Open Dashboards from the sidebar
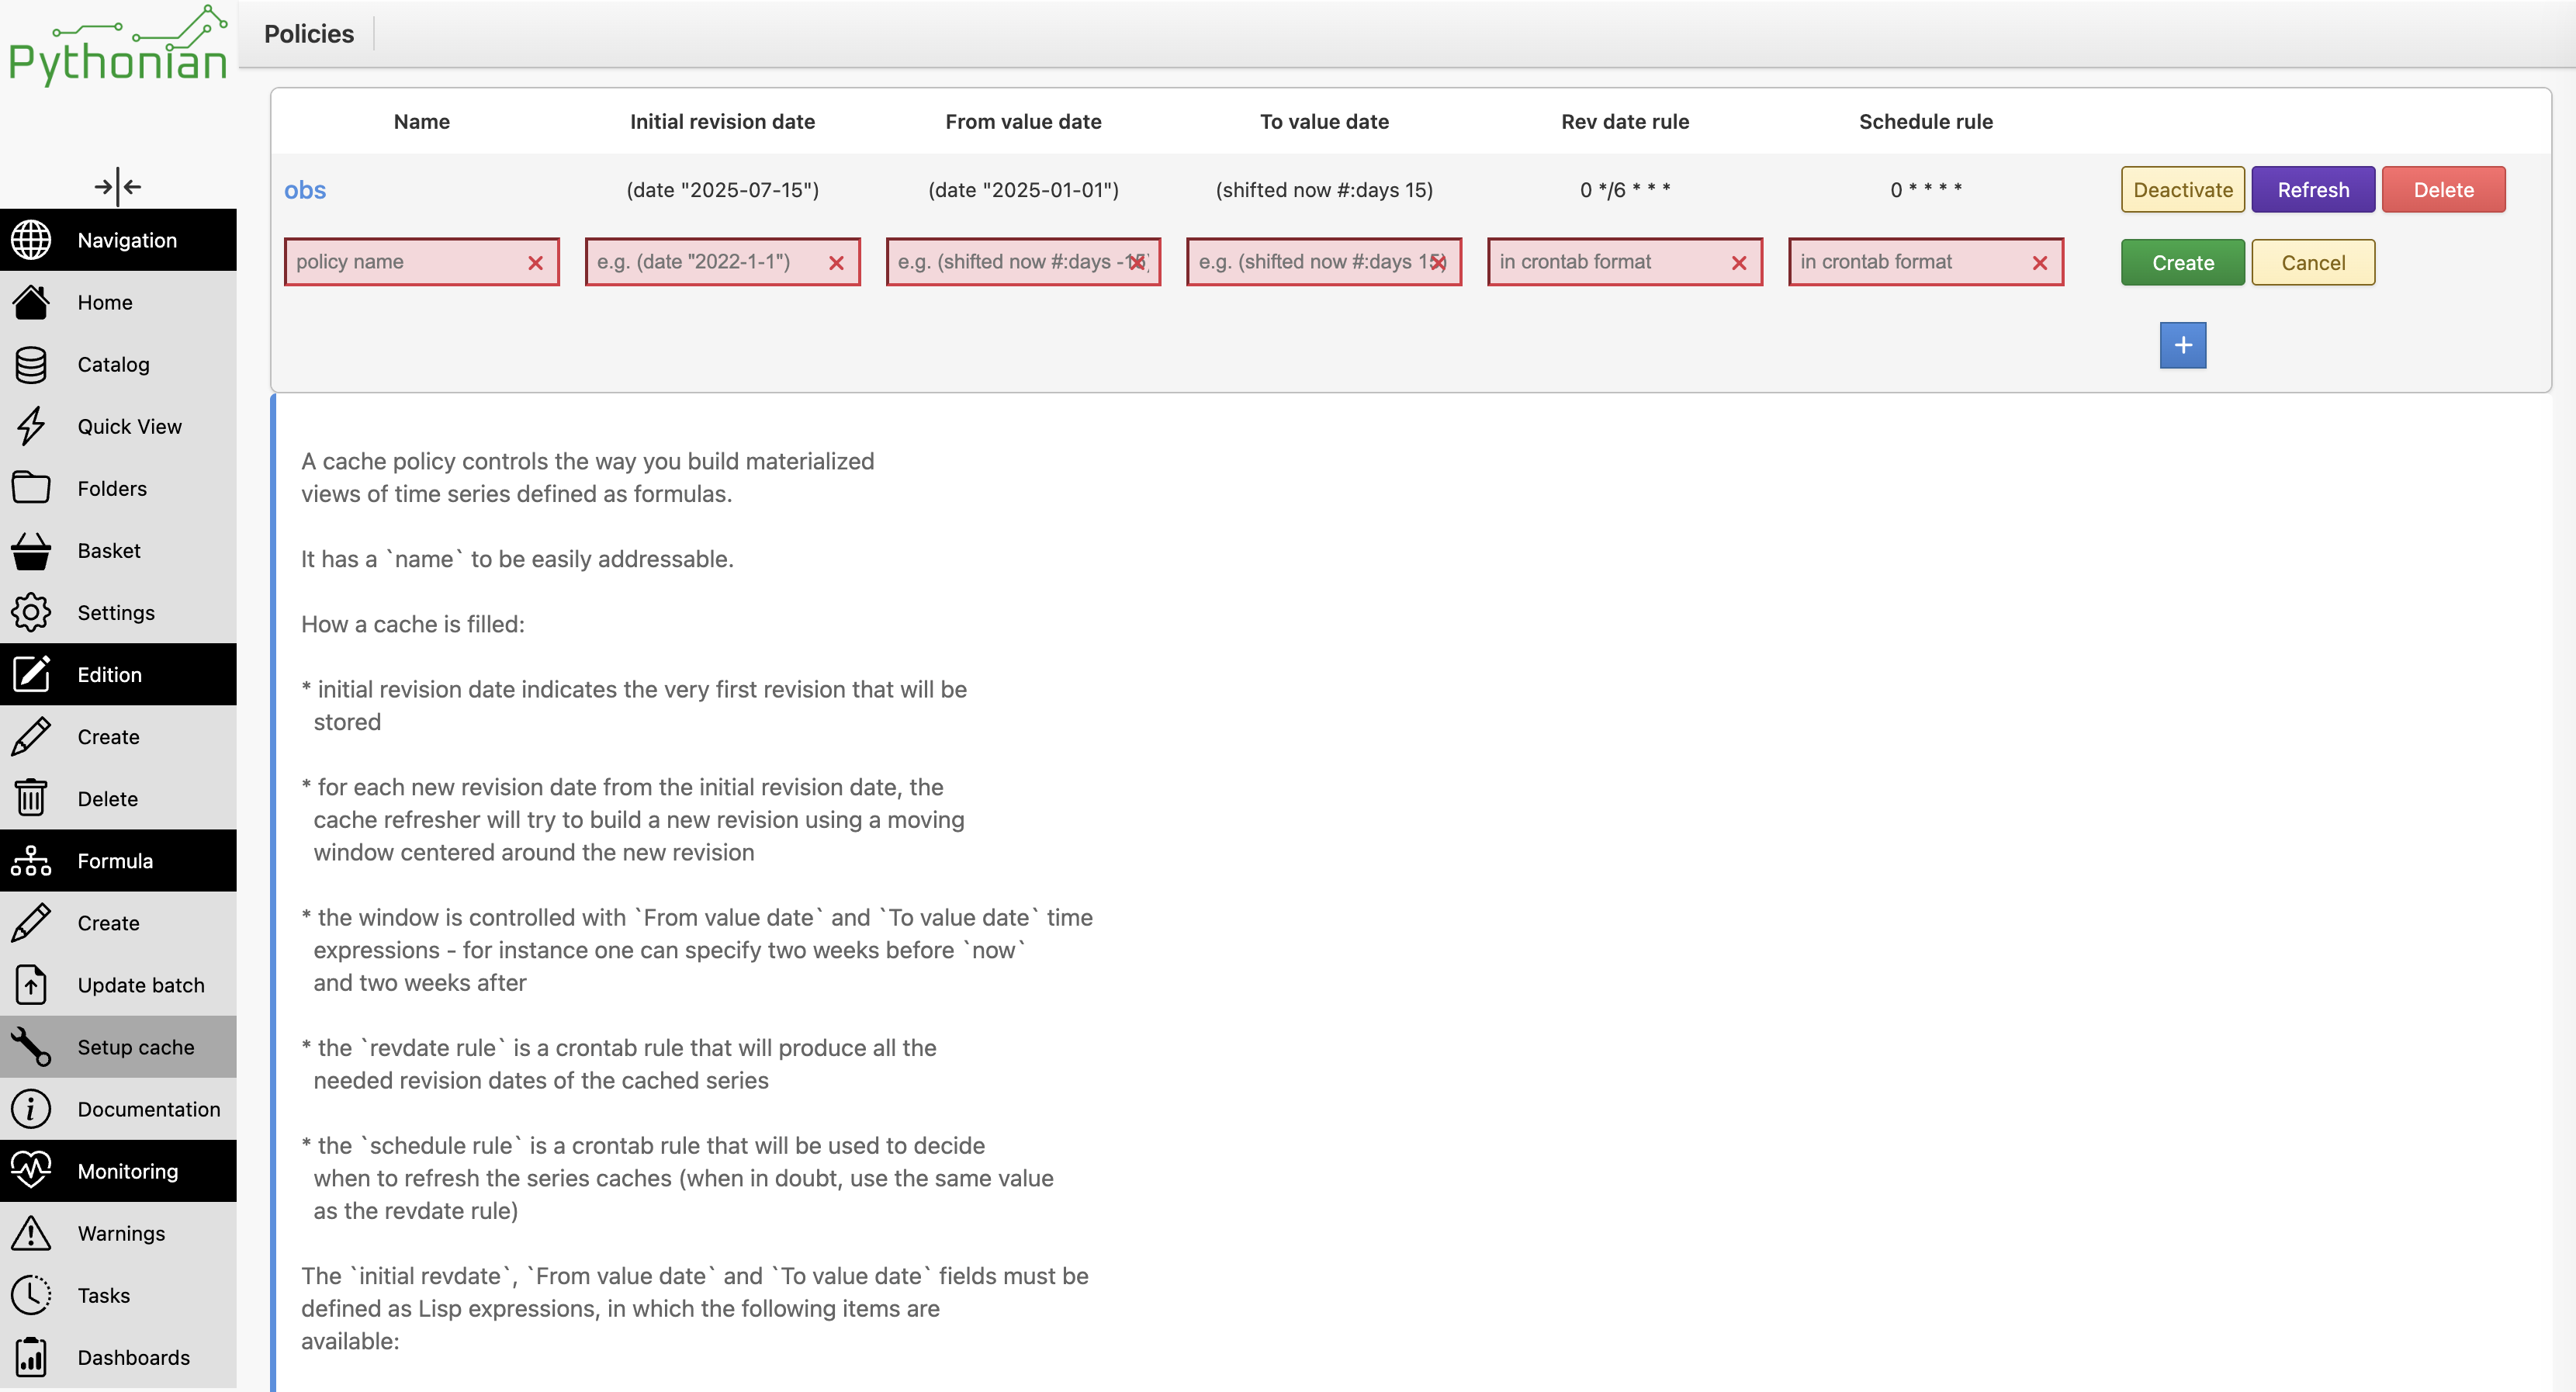Viewport: 2576px width, 1392px height. tap(118, 1356)
